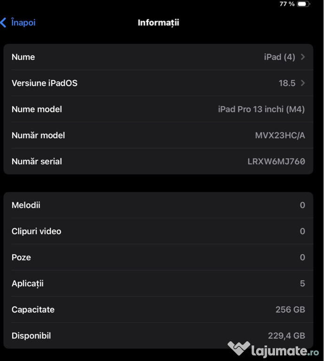This screenshot has height=361, width=324.
Task: Go back via the Înapoi link
Action: pyautogui.click(x=23, y=23)
